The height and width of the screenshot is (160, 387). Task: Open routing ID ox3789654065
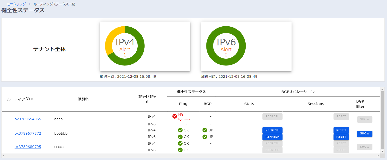[x=28, y=119]
